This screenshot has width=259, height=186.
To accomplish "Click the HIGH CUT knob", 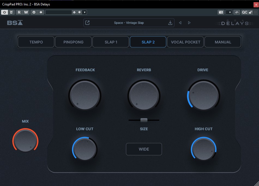I will pyautogui.click(x=204, y=149).
